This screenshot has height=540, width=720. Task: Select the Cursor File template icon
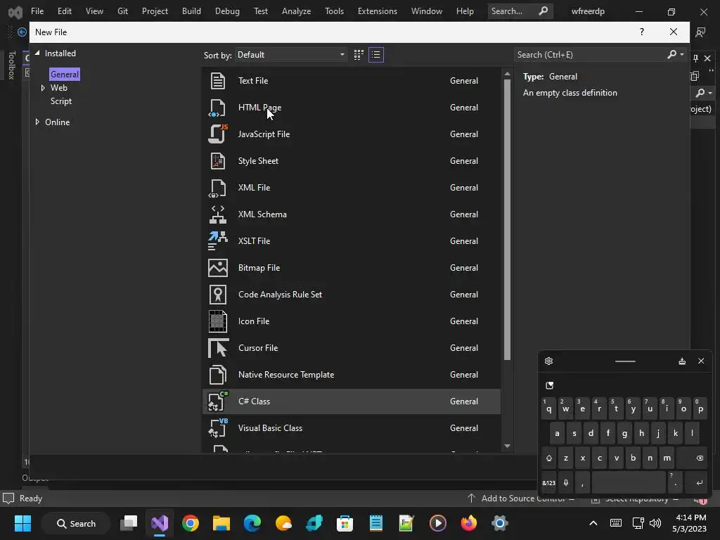218,348
